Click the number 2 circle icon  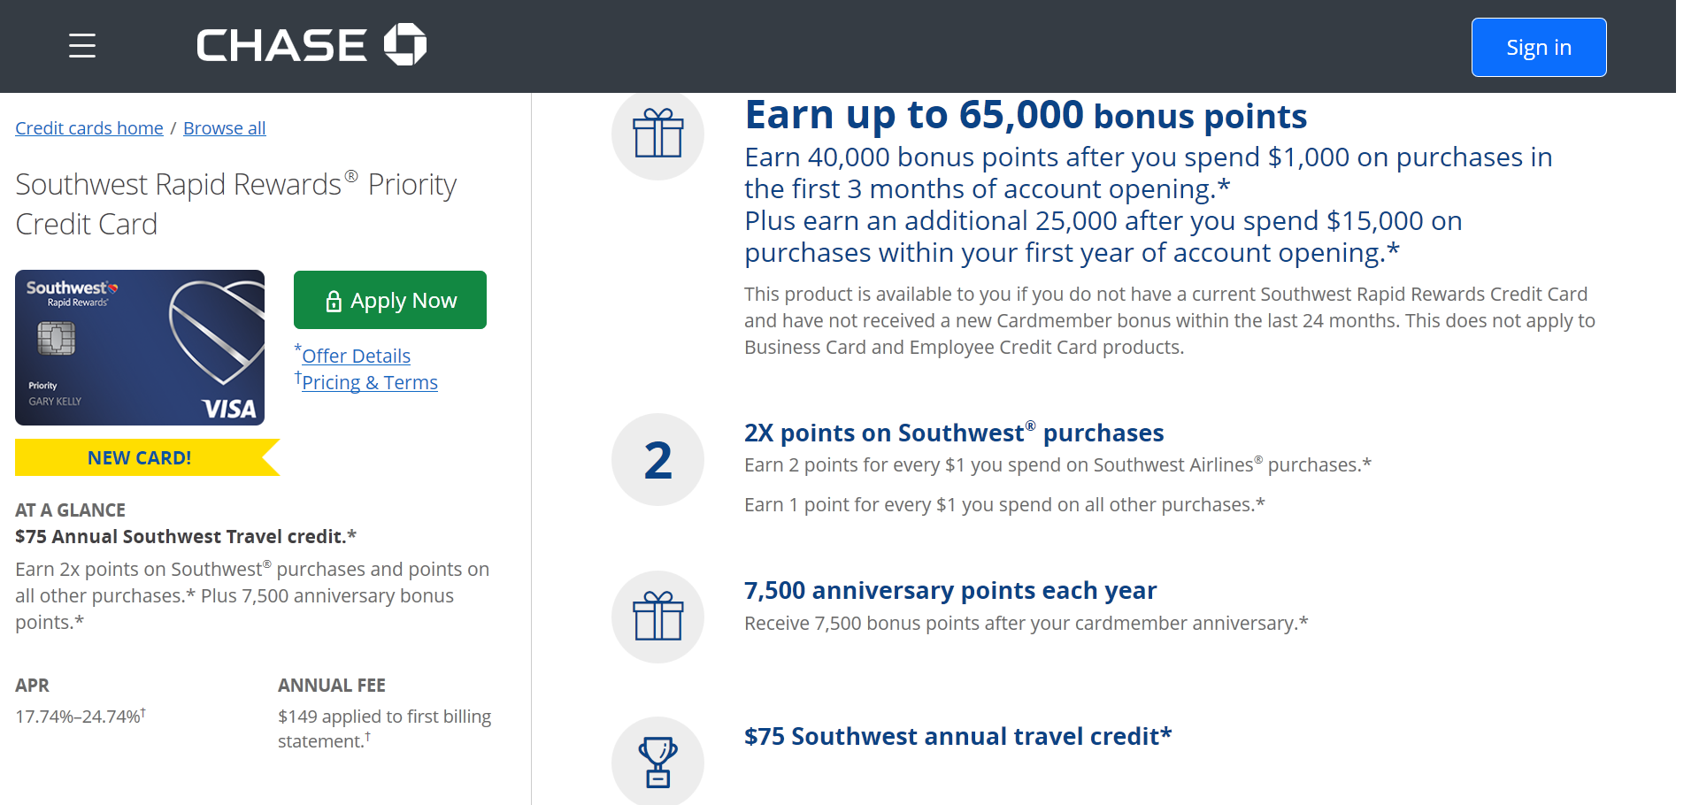point(657,460)
